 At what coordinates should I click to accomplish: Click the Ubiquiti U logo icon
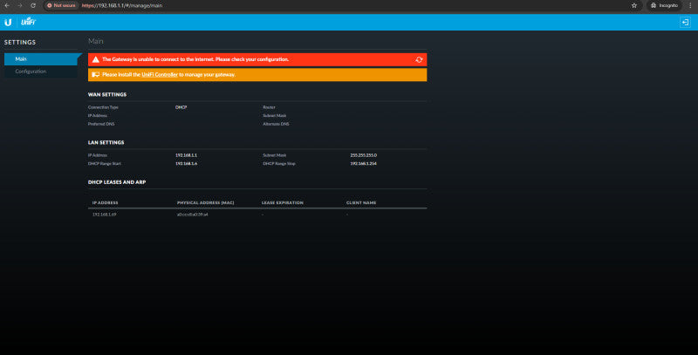click(8, 23)
